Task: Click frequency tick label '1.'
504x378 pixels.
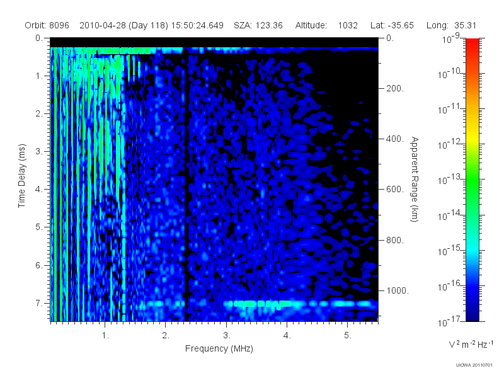Action: point(105,335)
